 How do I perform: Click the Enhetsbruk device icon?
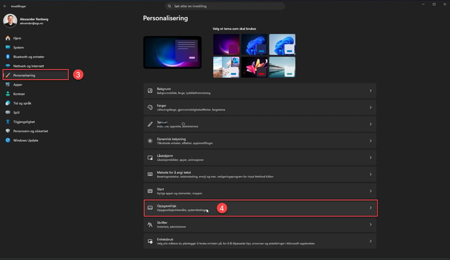(x=150, y=241)
